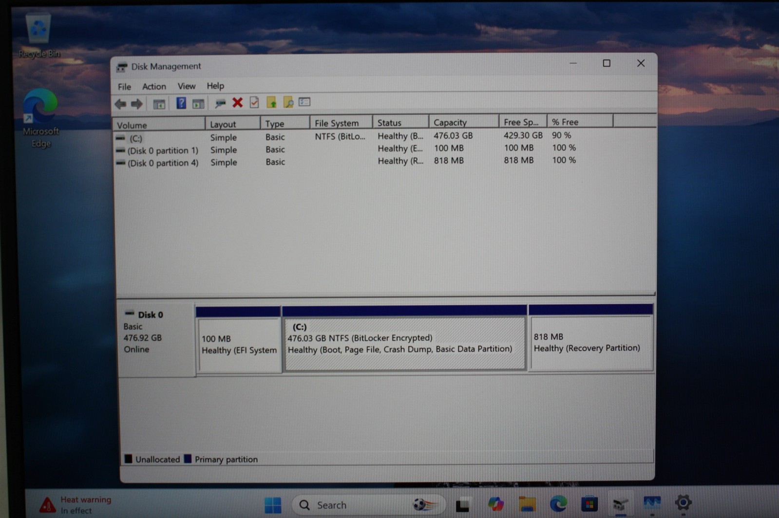Open the Windows Start button
Image resolution: width=779 pixels, height=518 pixels.
pos(273,505)
